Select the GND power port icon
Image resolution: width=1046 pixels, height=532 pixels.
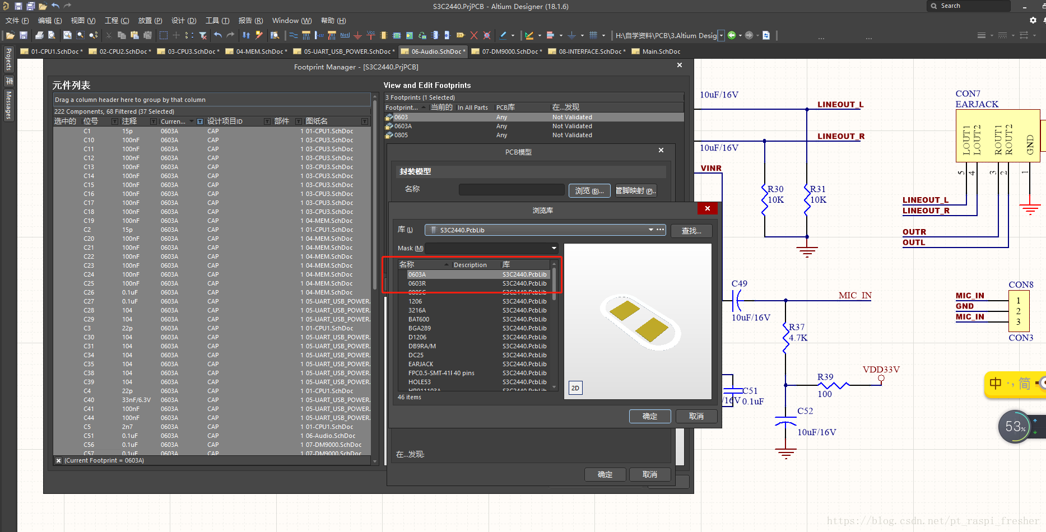coord(357,35)
